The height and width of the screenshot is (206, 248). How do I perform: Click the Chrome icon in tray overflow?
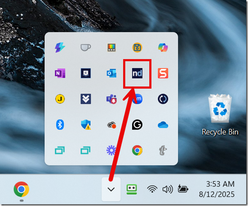tap(137, 150)
